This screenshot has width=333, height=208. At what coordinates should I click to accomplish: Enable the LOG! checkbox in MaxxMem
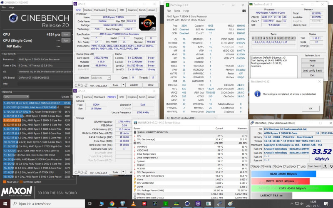[x=299, y=167]
